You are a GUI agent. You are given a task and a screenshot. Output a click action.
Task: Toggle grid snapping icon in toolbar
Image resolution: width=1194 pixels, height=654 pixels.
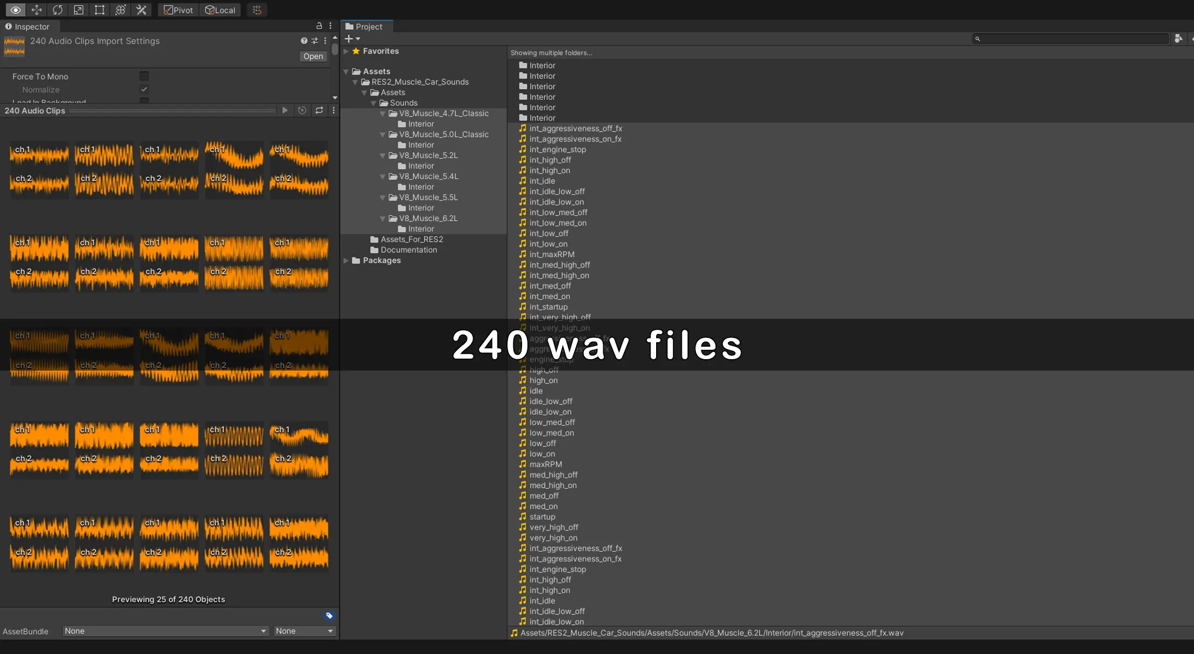pos(257,10)
